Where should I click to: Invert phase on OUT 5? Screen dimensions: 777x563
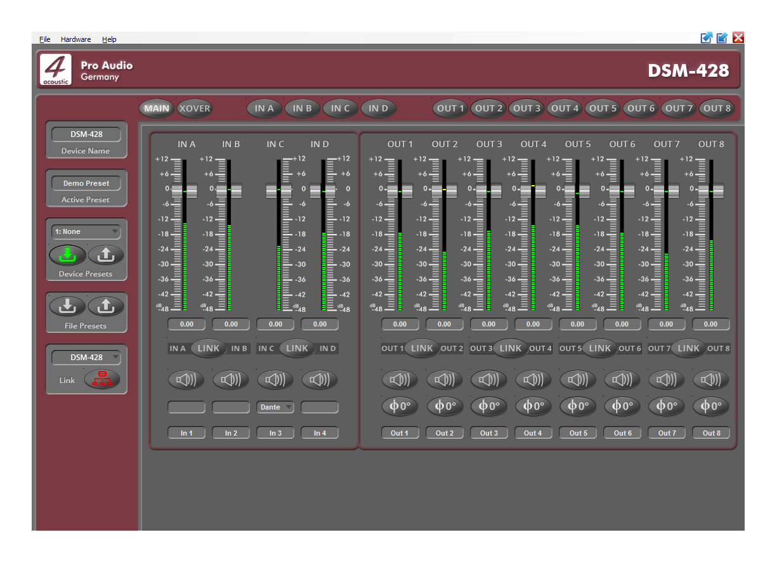578,406
